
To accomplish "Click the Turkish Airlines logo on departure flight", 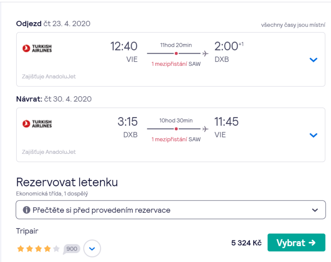I will point(37,48).
